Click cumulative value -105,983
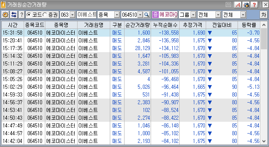This screenshot has width=269, height=147. 169,56
